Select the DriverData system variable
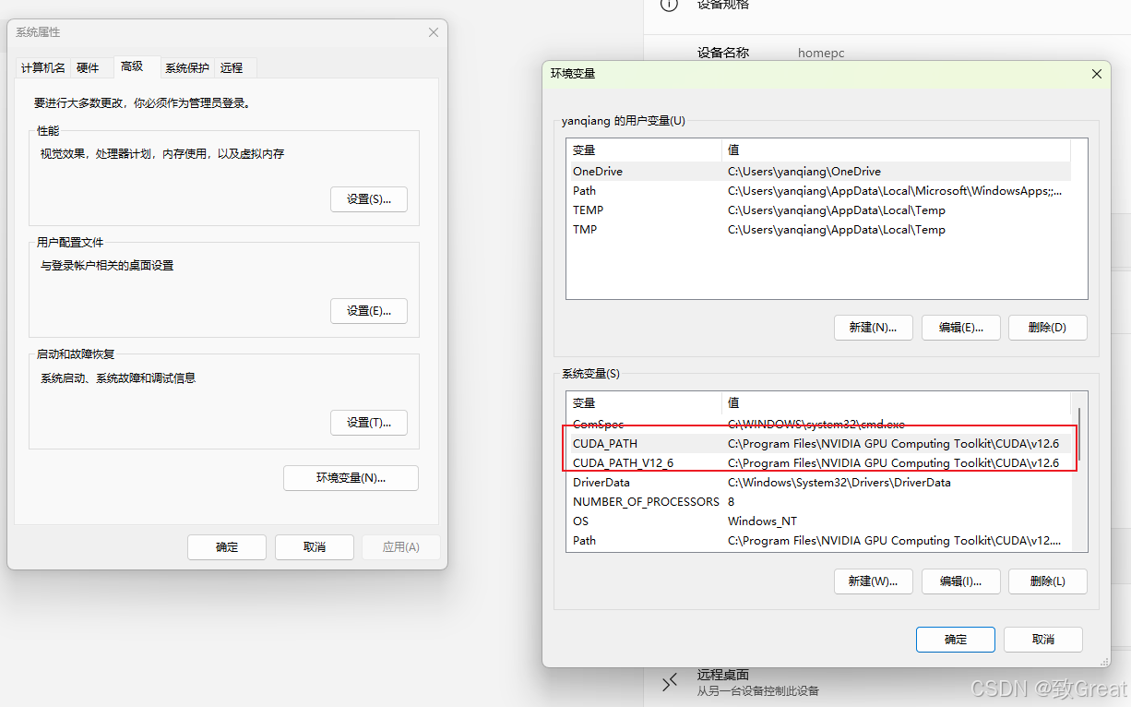The height and width of the screenshot is (707, 1131). [819, 483]
